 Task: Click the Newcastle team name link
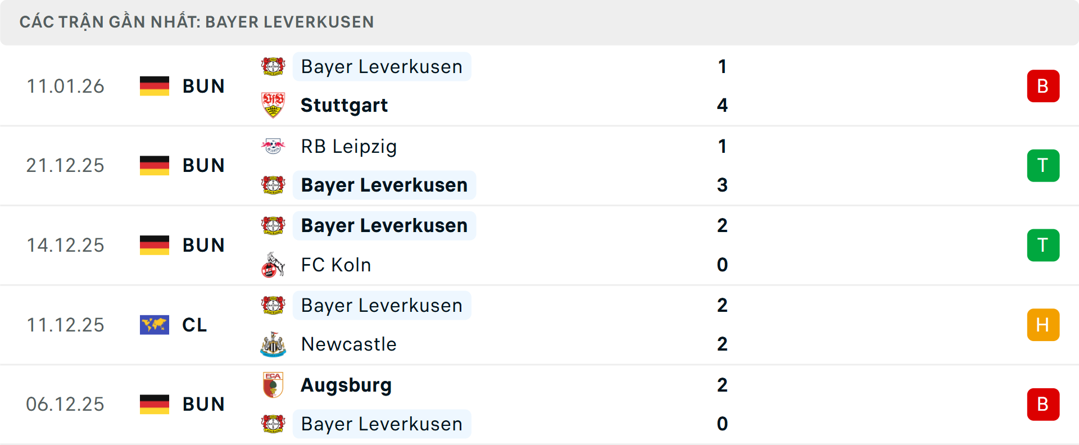point(348,344)
